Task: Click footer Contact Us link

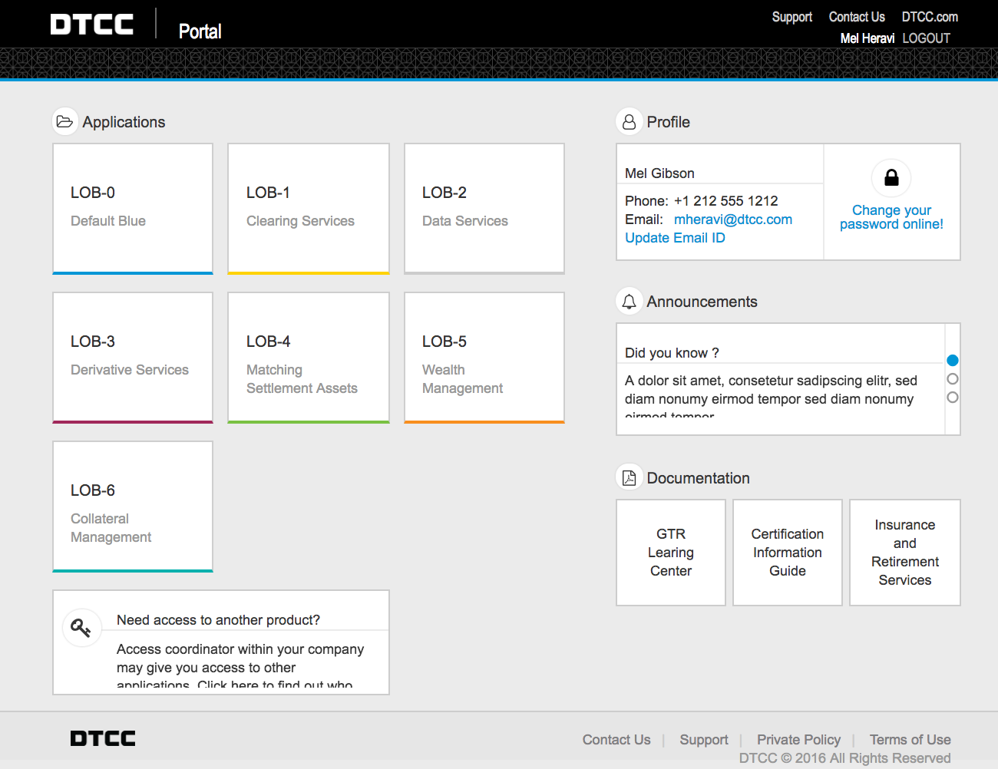Action: click(x=616, y=740)
